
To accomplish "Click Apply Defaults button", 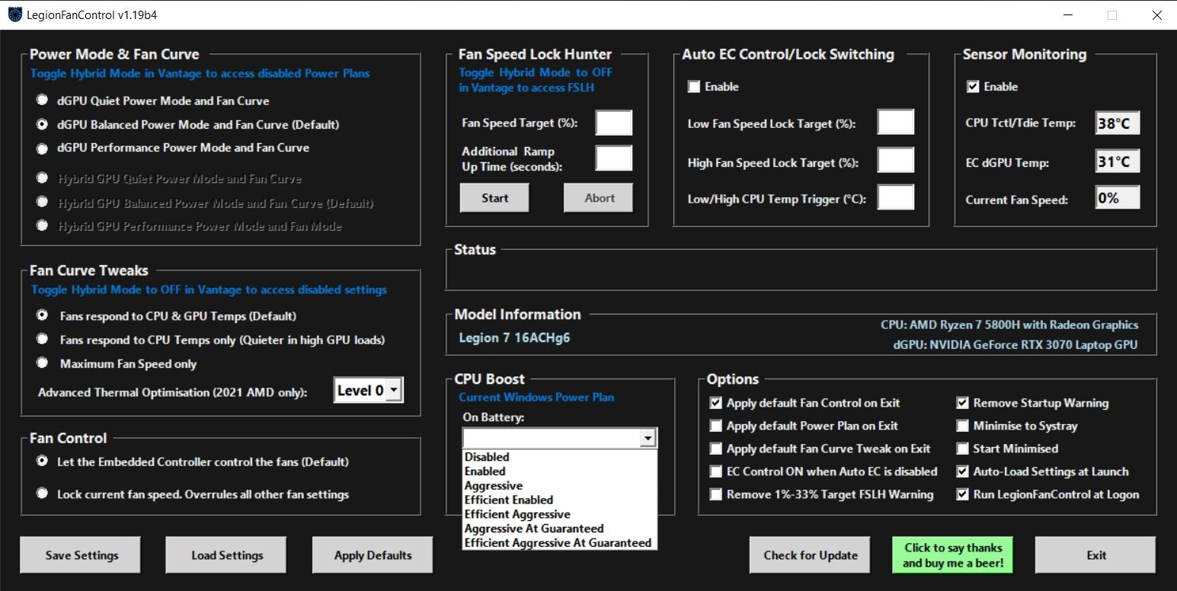I will click(x=373, y=555).
